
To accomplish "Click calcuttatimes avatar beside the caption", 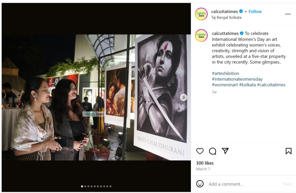I will click(x=201, y=36).
